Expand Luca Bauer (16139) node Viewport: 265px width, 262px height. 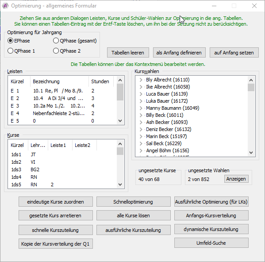coord(141,94)
